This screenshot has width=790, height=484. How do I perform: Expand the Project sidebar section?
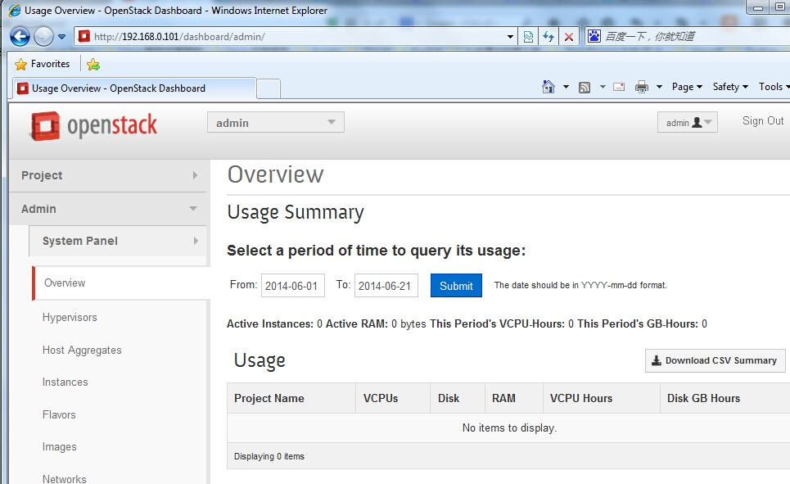click(x=108, y=175)
